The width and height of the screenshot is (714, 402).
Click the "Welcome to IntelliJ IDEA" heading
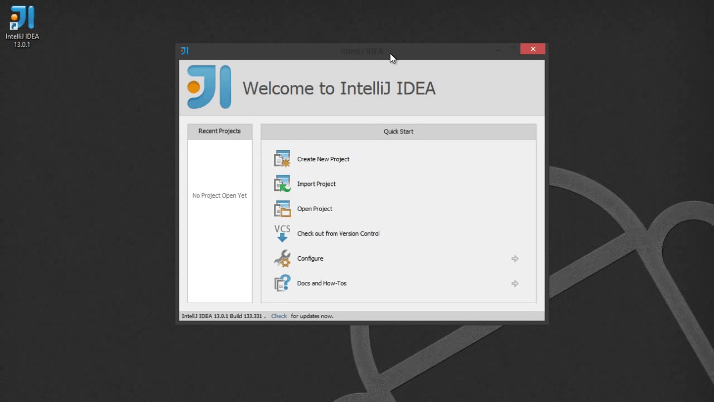click(x=339, y=88)
